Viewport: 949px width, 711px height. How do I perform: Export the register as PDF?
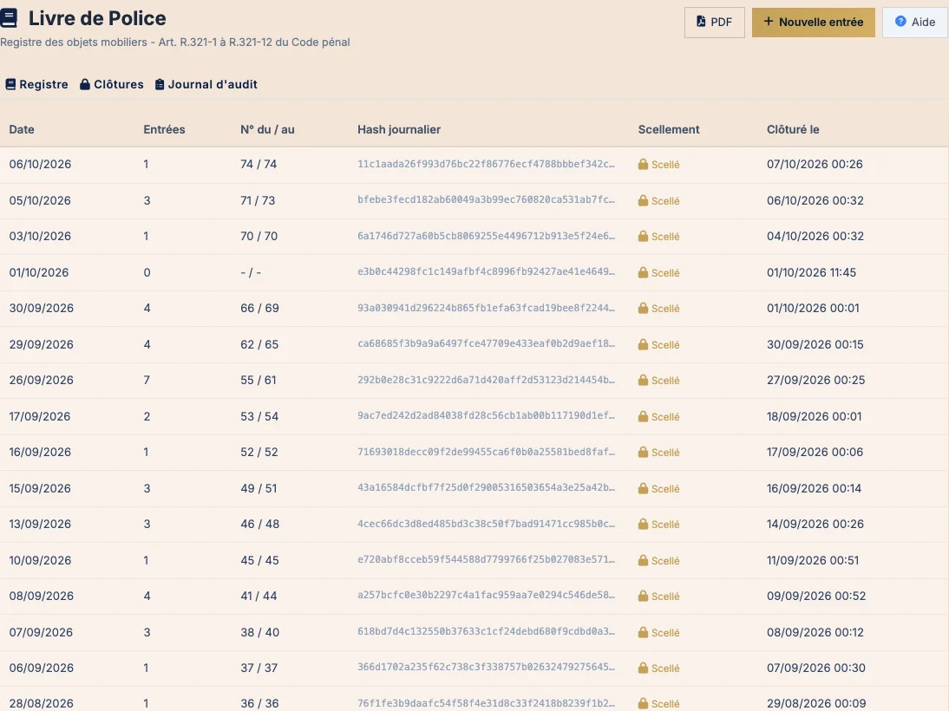tap(714, 23)
